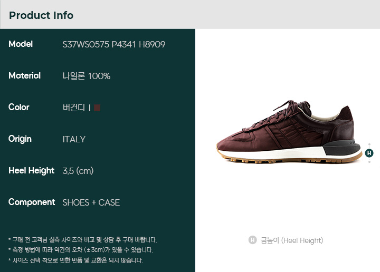Click the Heel Height label

pos(32,171)
